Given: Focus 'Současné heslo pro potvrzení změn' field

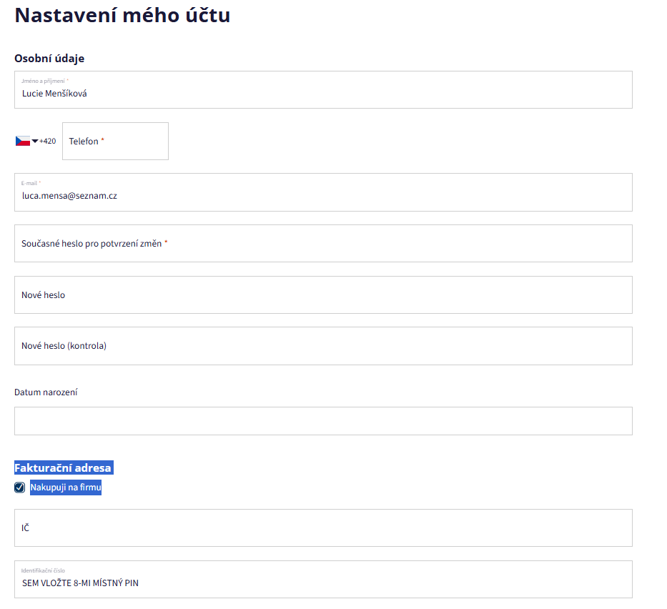Looking at the screenshot, I should click(323, 244).
